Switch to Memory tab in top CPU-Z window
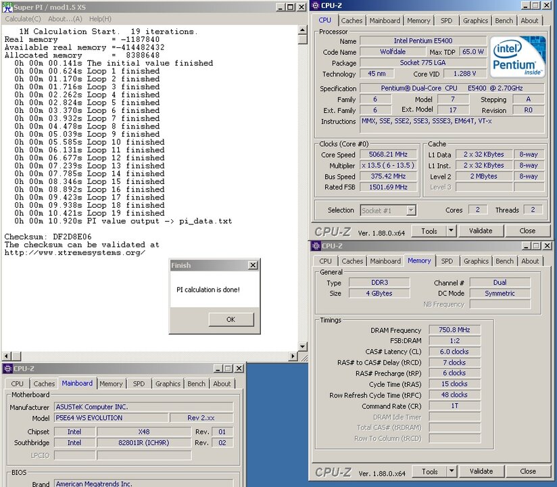This screenshot has width=557, height=487. tap(418, 20)
